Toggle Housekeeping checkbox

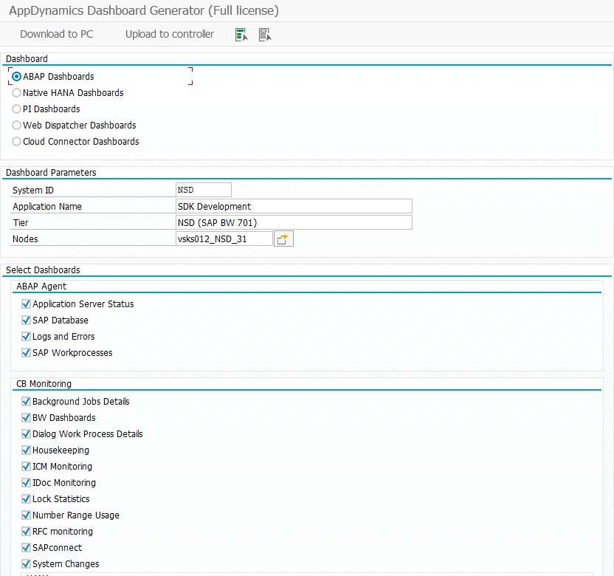[x=27, y=450]
